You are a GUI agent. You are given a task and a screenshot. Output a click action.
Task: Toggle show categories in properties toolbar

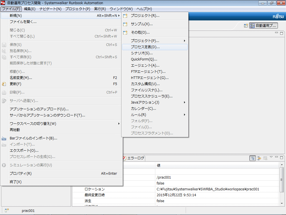pyautogui.click(x=252, y=158)
